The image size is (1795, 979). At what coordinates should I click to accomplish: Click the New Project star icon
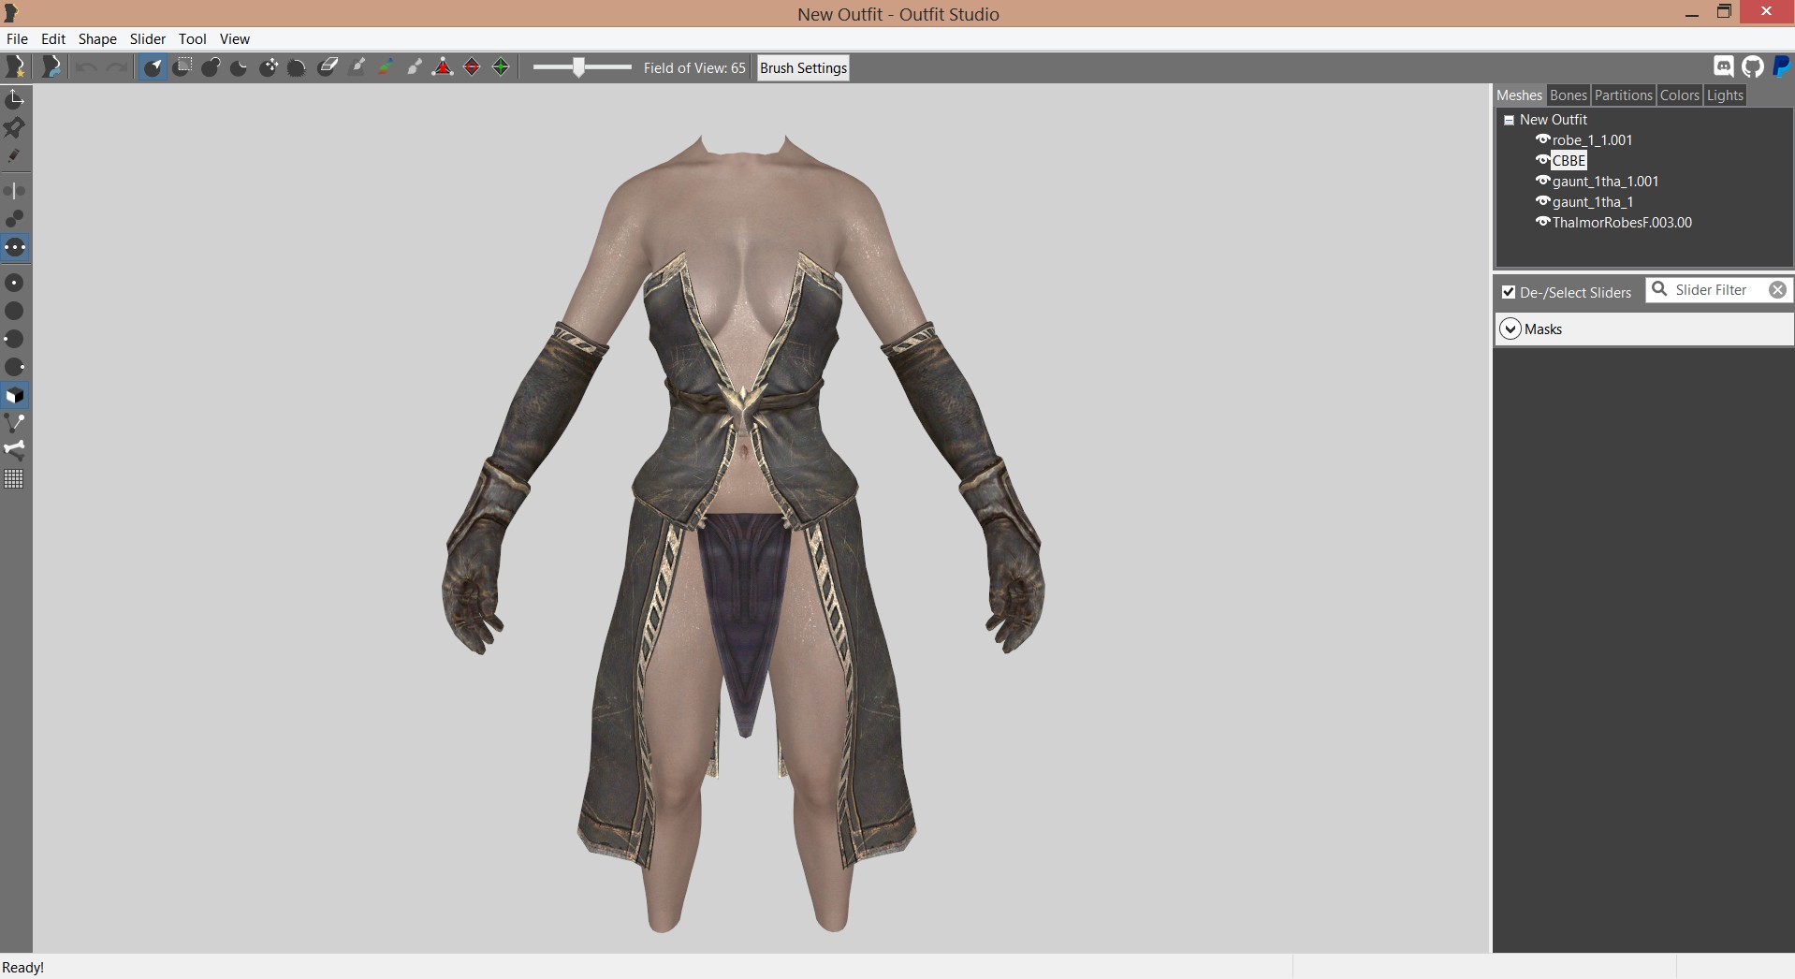16,67
